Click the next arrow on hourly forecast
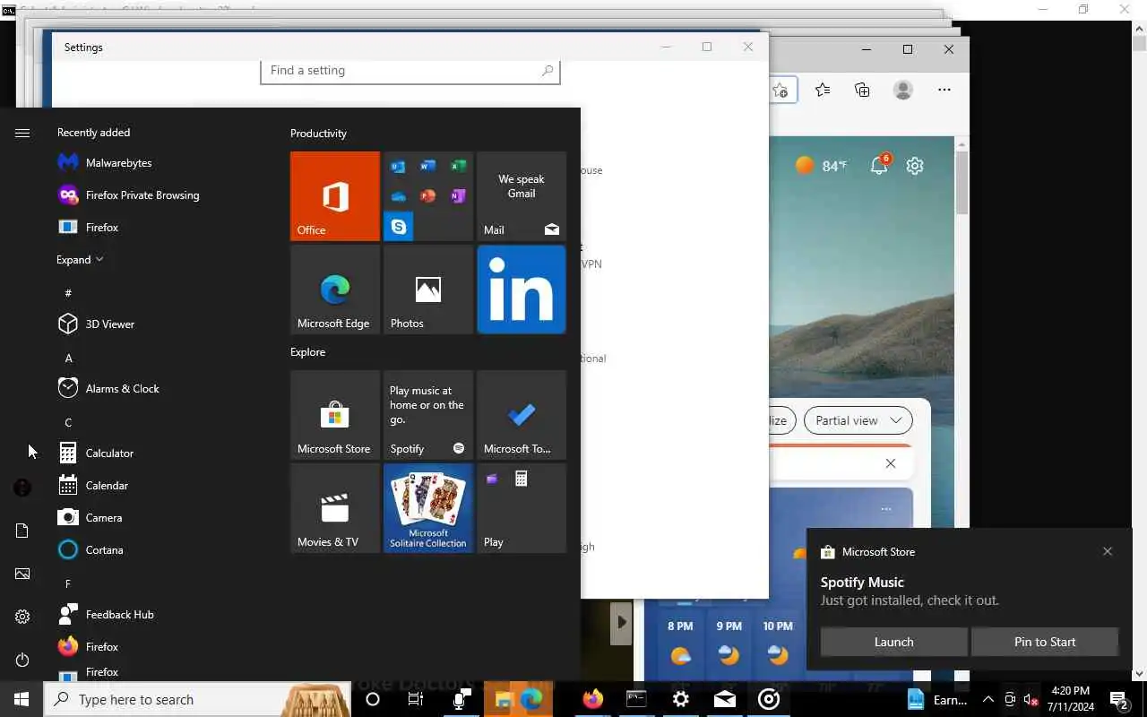The height and width of the screenshot is (717, 1147). click(x=621, y=622)
